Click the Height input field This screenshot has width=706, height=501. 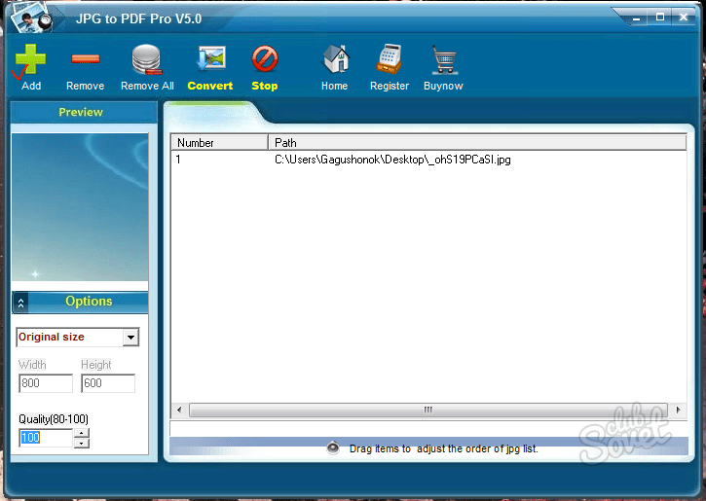pos(108,383)
